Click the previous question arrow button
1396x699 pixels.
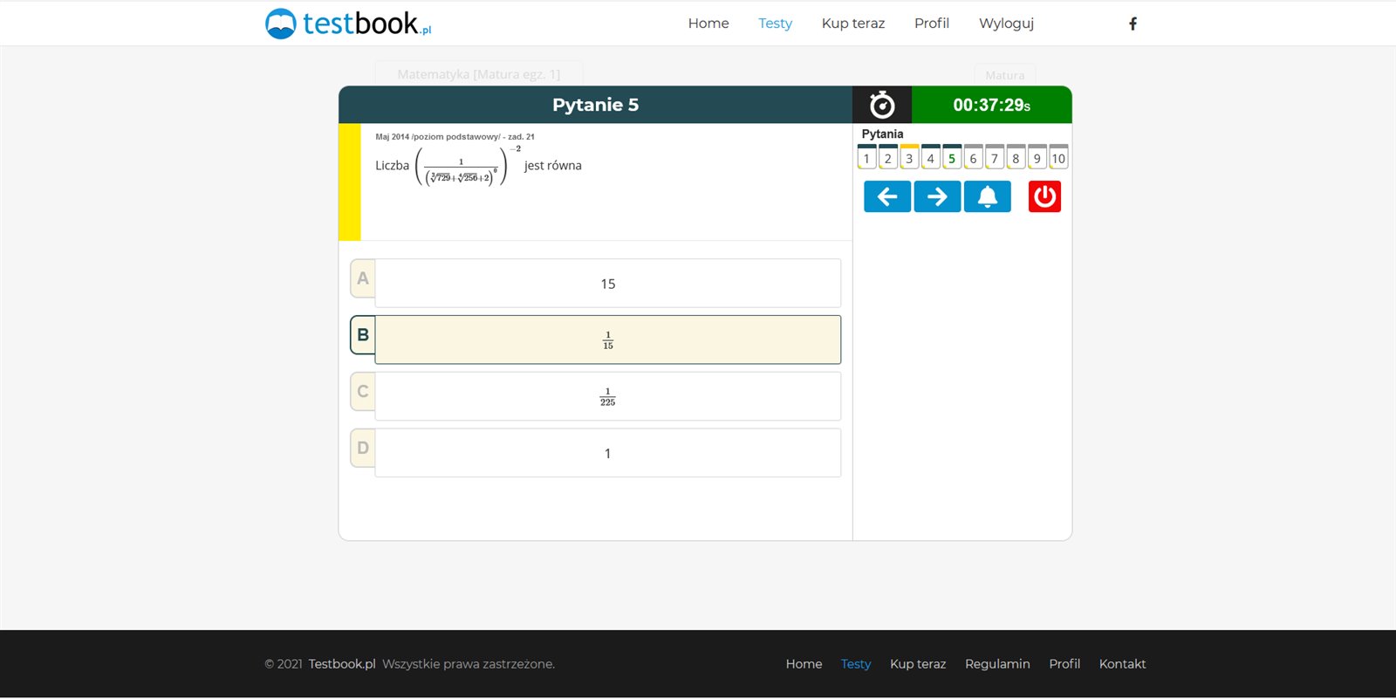(x=886, y=197)
